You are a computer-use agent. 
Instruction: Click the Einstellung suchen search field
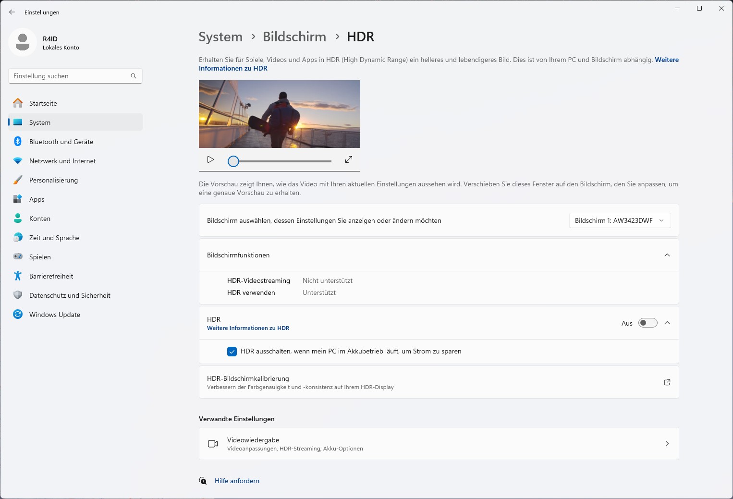(x=70, y=76)
